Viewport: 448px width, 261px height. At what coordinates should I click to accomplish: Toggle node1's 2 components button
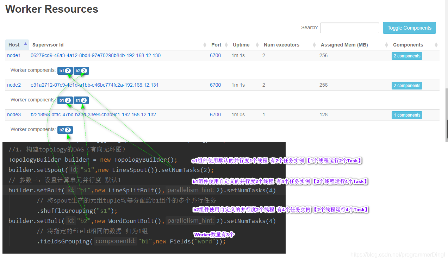(x=407, y=56)
